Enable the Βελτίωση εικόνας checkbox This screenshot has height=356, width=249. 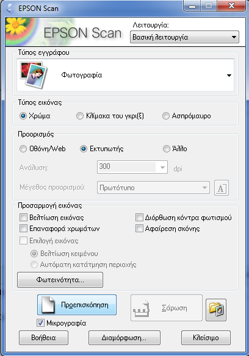[23, 217]
